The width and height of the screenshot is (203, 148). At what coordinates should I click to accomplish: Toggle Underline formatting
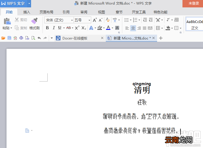click(x=60, y=28)
